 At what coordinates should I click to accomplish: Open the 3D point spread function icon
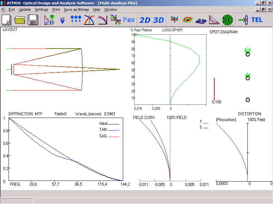pos(201,20)
